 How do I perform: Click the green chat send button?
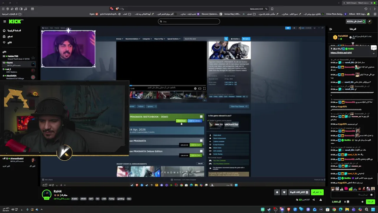coord(370,202)
